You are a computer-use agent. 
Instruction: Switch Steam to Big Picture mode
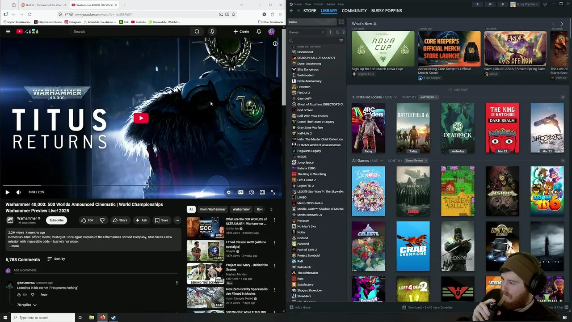[x=545, y=4]
